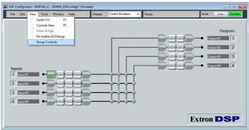Open the Help menu

[x=72, y=14]
